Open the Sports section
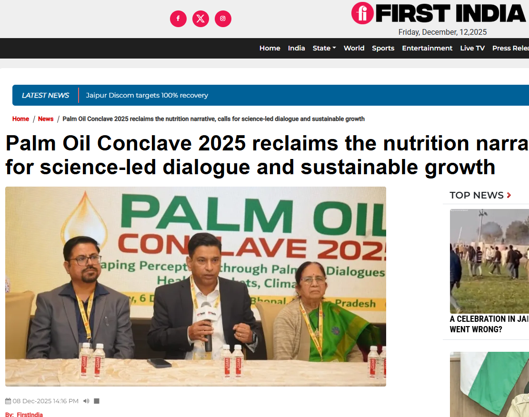 pos(383,48)
